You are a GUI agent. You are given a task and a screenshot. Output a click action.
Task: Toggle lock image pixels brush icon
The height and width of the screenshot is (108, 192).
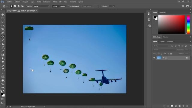[x=162, y=53]
